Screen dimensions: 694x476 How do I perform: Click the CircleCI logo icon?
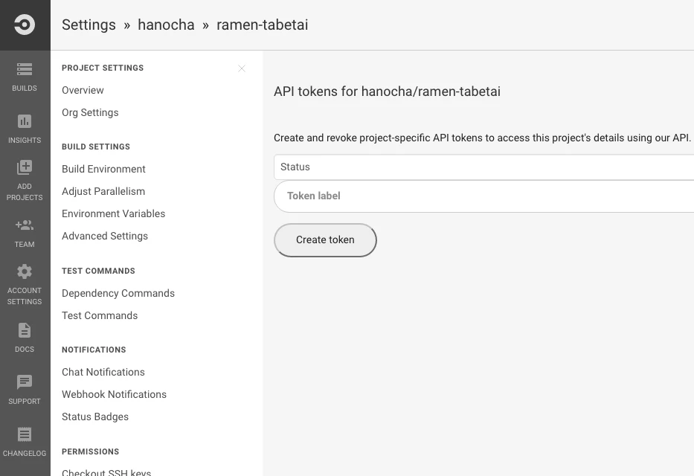tap(25, 25)
